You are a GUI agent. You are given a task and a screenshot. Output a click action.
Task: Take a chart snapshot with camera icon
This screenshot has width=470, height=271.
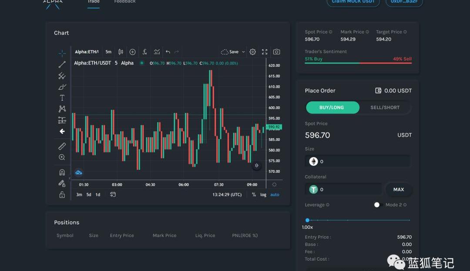click(x=277, y=52)
